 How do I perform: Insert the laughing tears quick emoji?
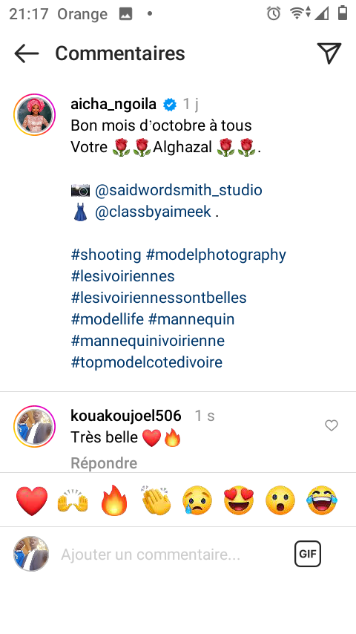click(322, 500)
